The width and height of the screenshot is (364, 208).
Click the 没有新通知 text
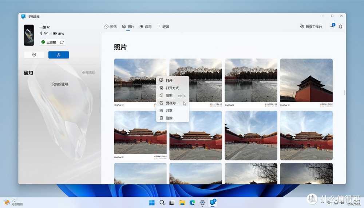(x=60, y=84)
